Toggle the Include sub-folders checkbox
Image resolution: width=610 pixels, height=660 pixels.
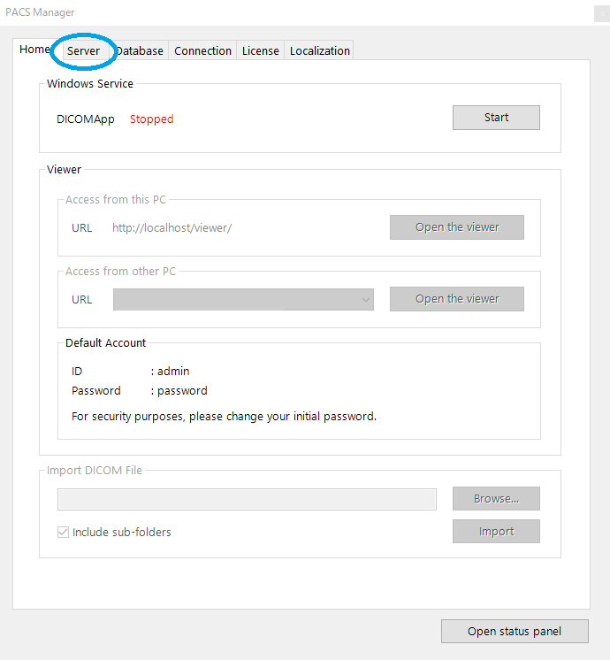click(x=63, y=532)
